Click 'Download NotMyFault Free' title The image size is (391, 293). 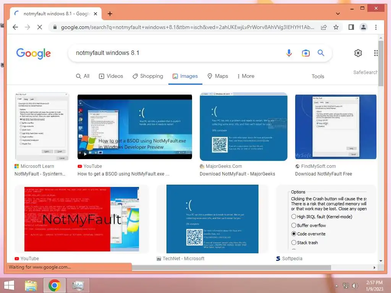point(323,174)
